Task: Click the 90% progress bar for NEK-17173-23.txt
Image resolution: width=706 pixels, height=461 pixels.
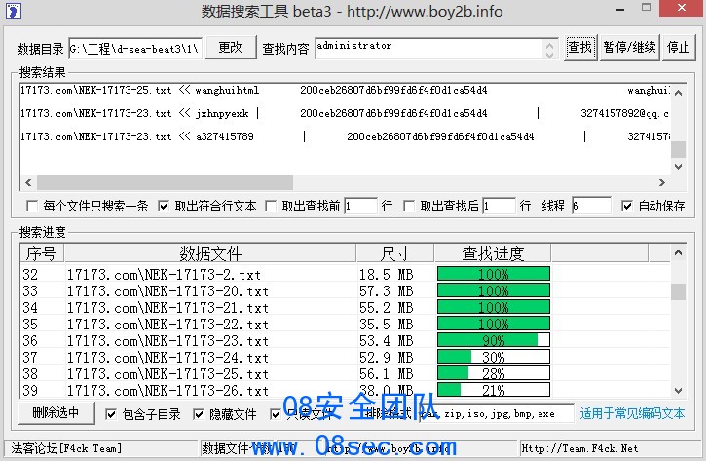Action: (x=494, y=340)
